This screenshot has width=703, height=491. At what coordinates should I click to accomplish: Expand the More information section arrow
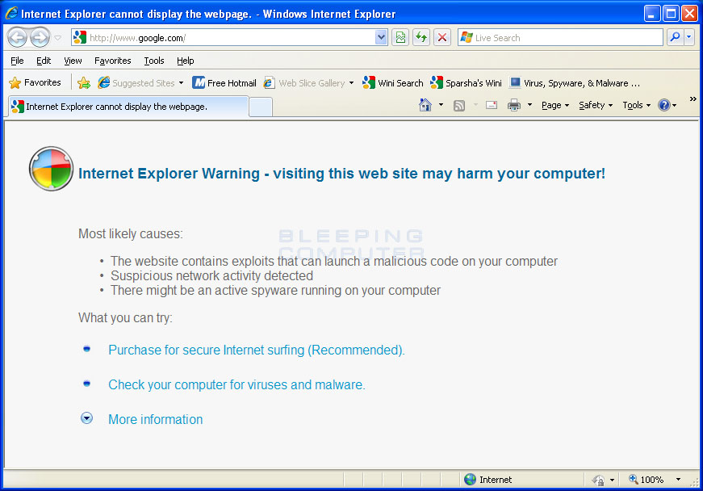coord(87,418)
